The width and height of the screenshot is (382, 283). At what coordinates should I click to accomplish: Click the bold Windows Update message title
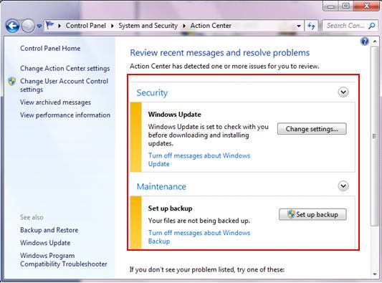pos(175,115)
